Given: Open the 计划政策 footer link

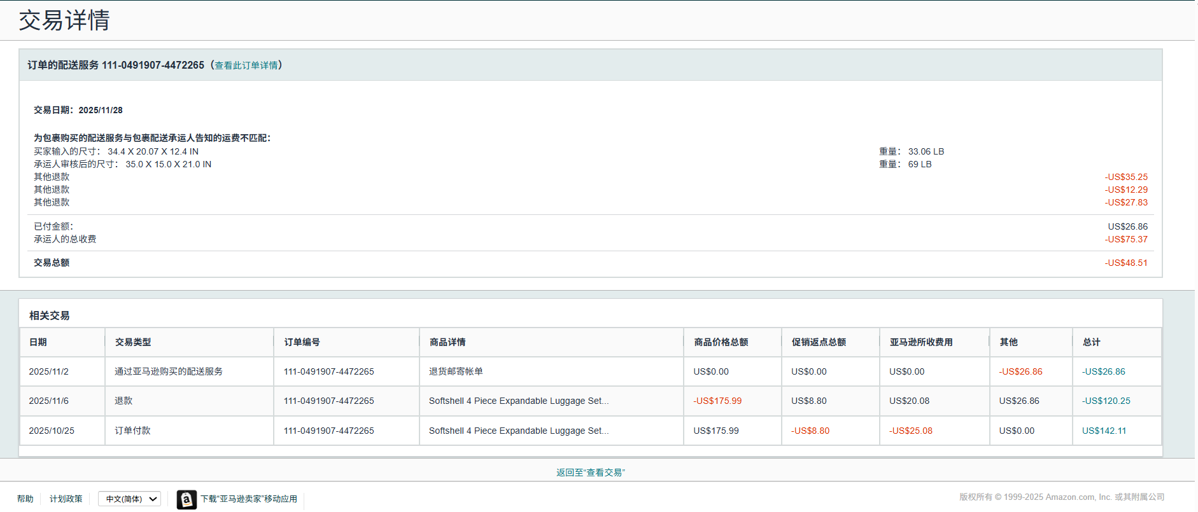Looking at the screenshot, I should [66, 499].
